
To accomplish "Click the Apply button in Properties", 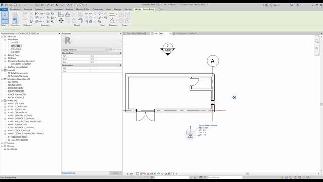I will (x=116, y=173).
